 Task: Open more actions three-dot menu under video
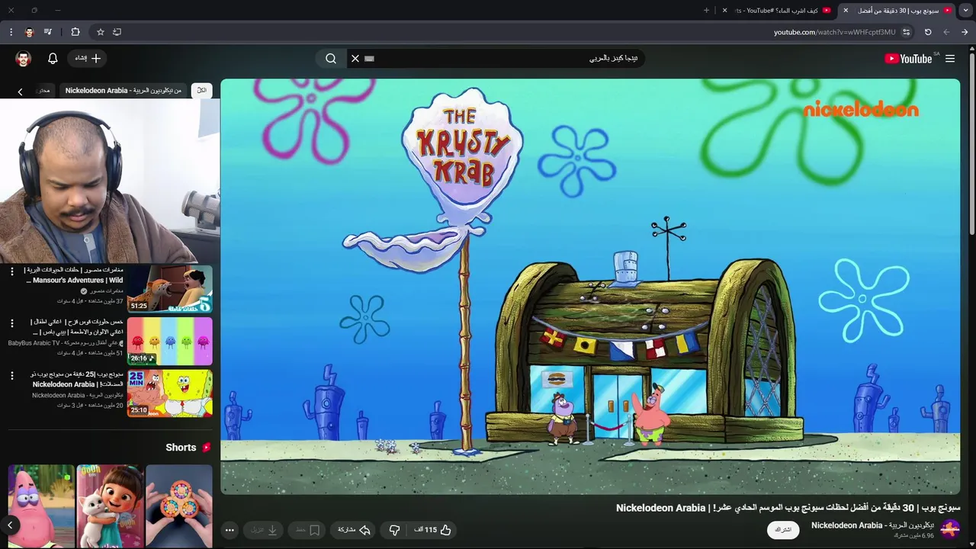tap(230, 530)
